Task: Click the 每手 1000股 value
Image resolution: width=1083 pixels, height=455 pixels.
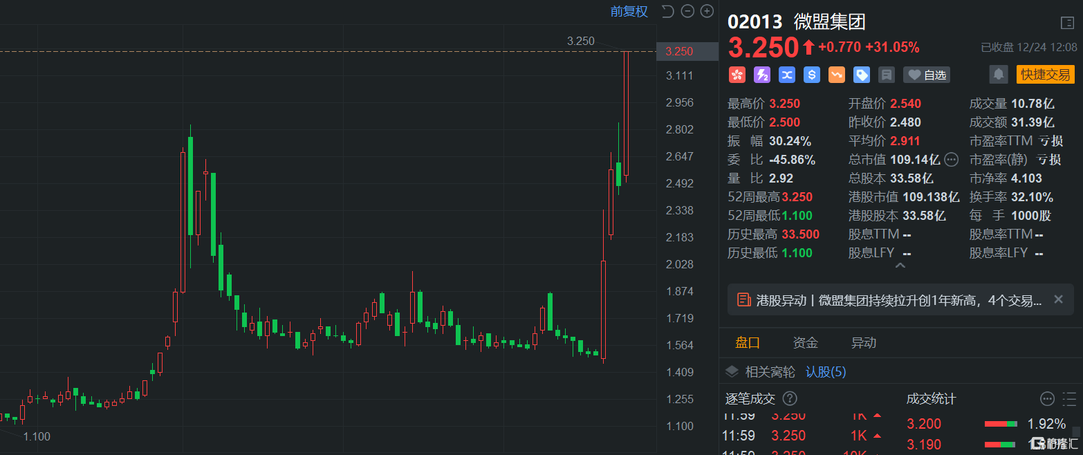Action: pos(1030,216)
